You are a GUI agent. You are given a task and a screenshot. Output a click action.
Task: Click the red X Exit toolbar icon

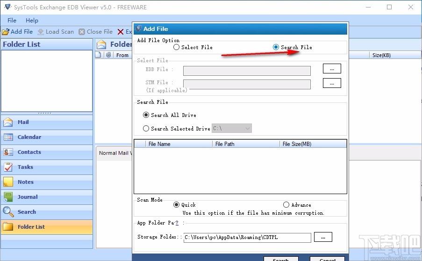(120, 32)
